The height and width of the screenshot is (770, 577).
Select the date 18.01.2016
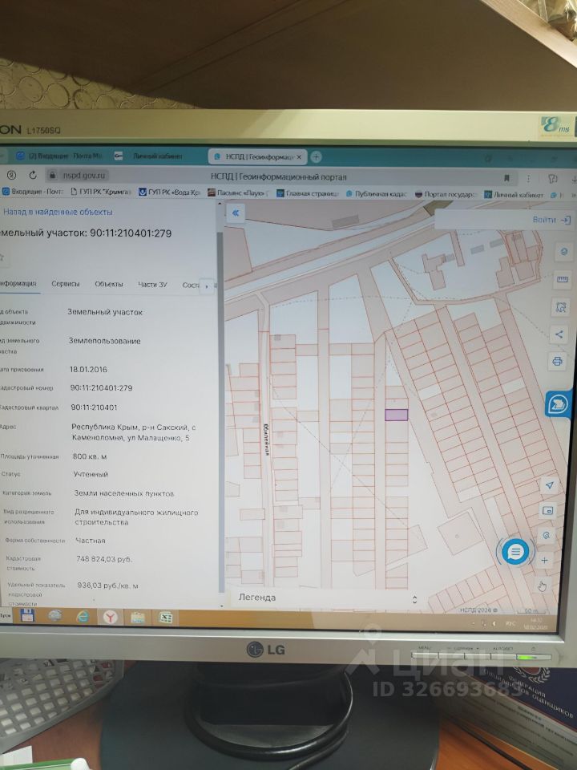click(x=88, y=369)
